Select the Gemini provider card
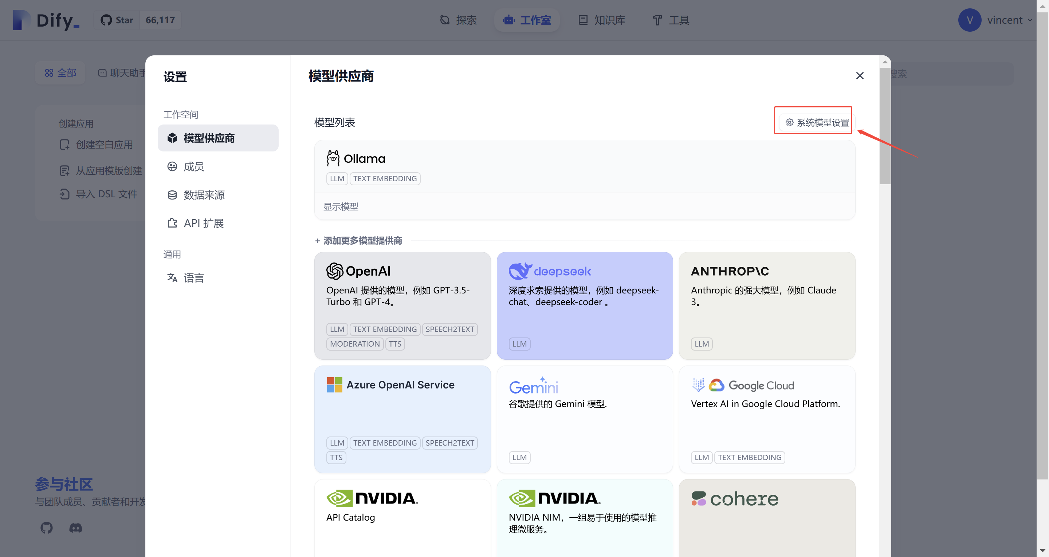The image size is (1049, 557). (585, 419)
